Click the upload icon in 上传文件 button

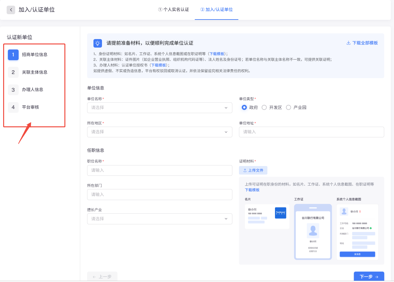click(x=245, y=170)
